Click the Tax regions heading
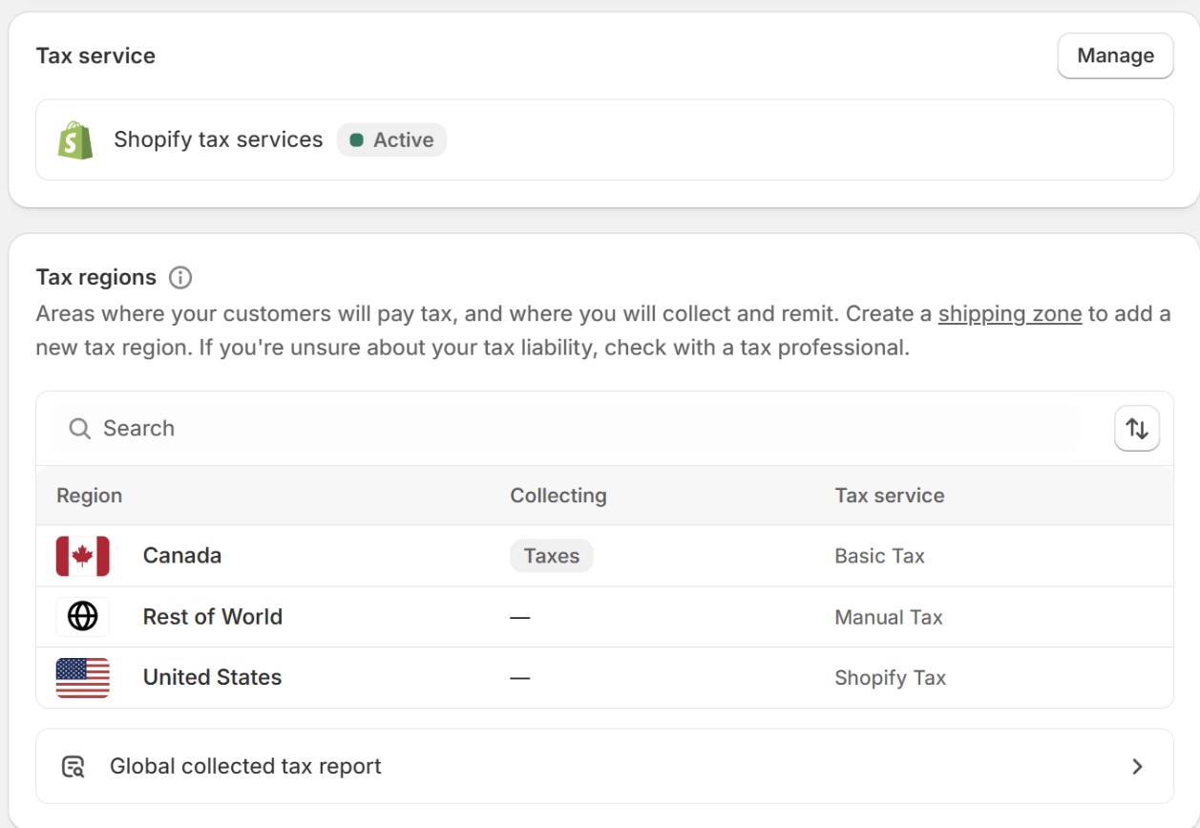 [96, 277]
